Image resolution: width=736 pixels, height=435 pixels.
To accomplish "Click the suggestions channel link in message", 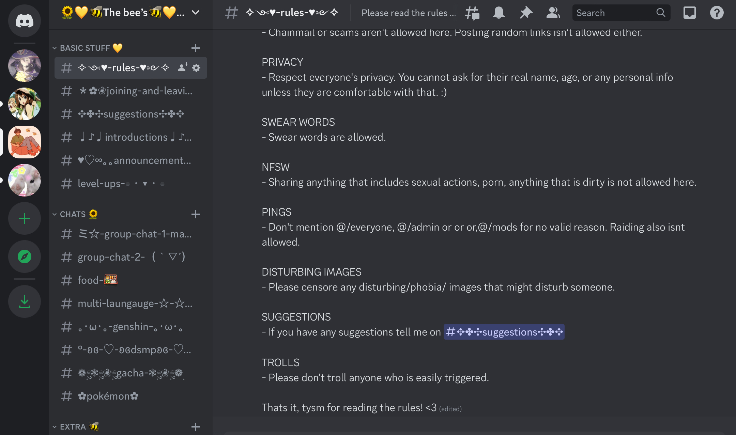I will point(504,332).
